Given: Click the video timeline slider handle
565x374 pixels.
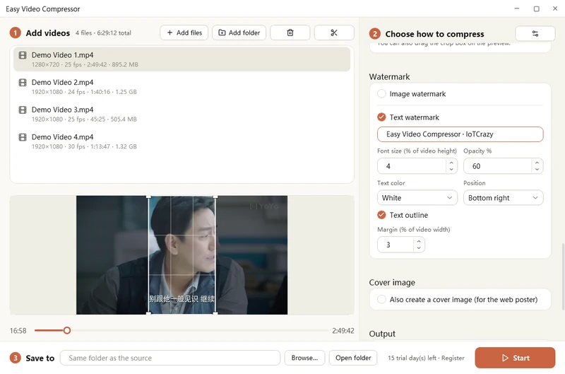Looking at the screenshot, I should 67,330.
